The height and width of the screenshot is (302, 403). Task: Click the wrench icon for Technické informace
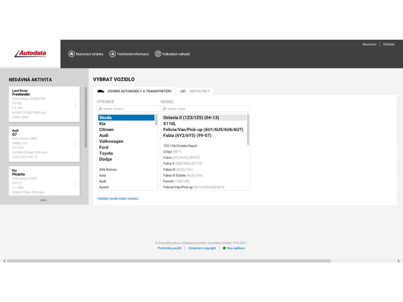point(113,54)
